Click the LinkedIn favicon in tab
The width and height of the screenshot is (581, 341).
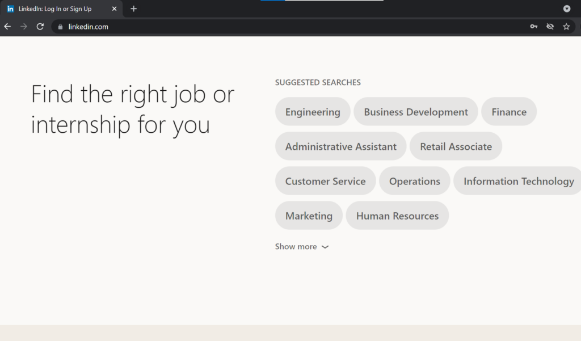point(10,9)
